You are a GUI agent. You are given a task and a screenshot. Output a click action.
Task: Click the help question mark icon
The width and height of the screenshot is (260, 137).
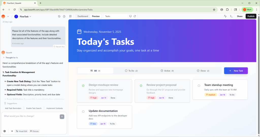click(64, 16)
